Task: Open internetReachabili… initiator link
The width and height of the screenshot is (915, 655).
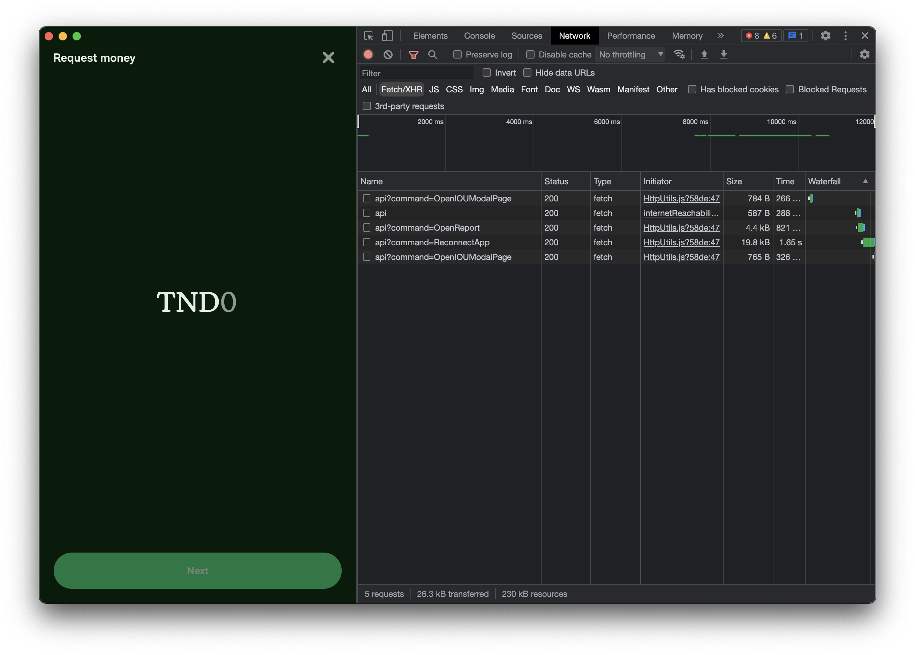Action: 681,213
